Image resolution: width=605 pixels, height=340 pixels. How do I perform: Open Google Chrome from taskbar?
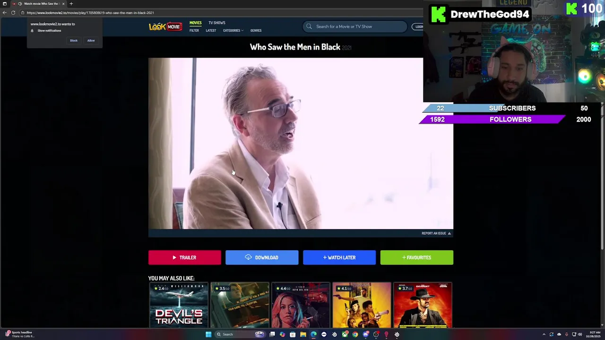click(x=355, y=334)
